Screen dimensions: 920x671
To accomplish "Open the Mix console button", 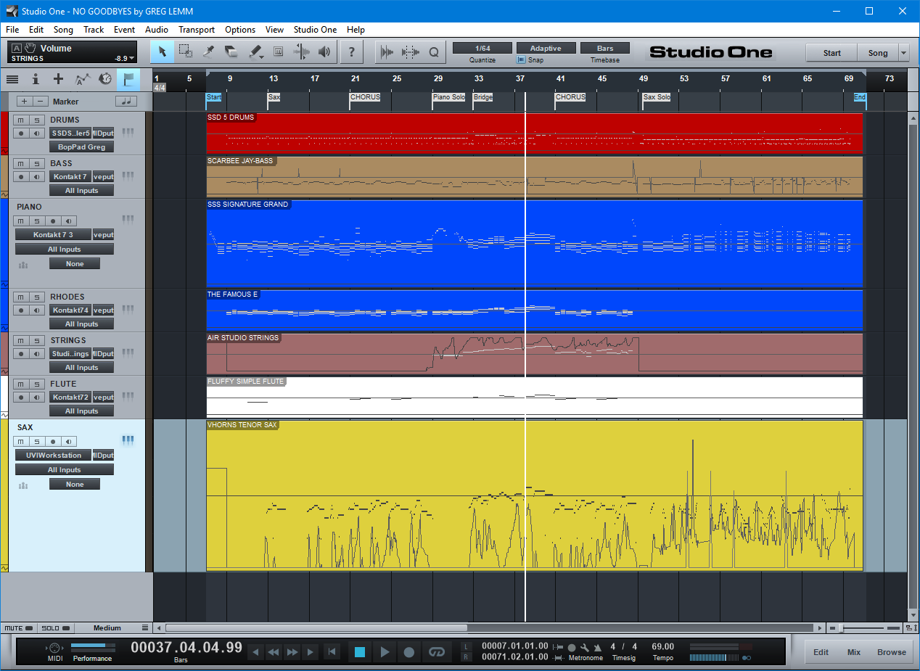I will point(854,652).
